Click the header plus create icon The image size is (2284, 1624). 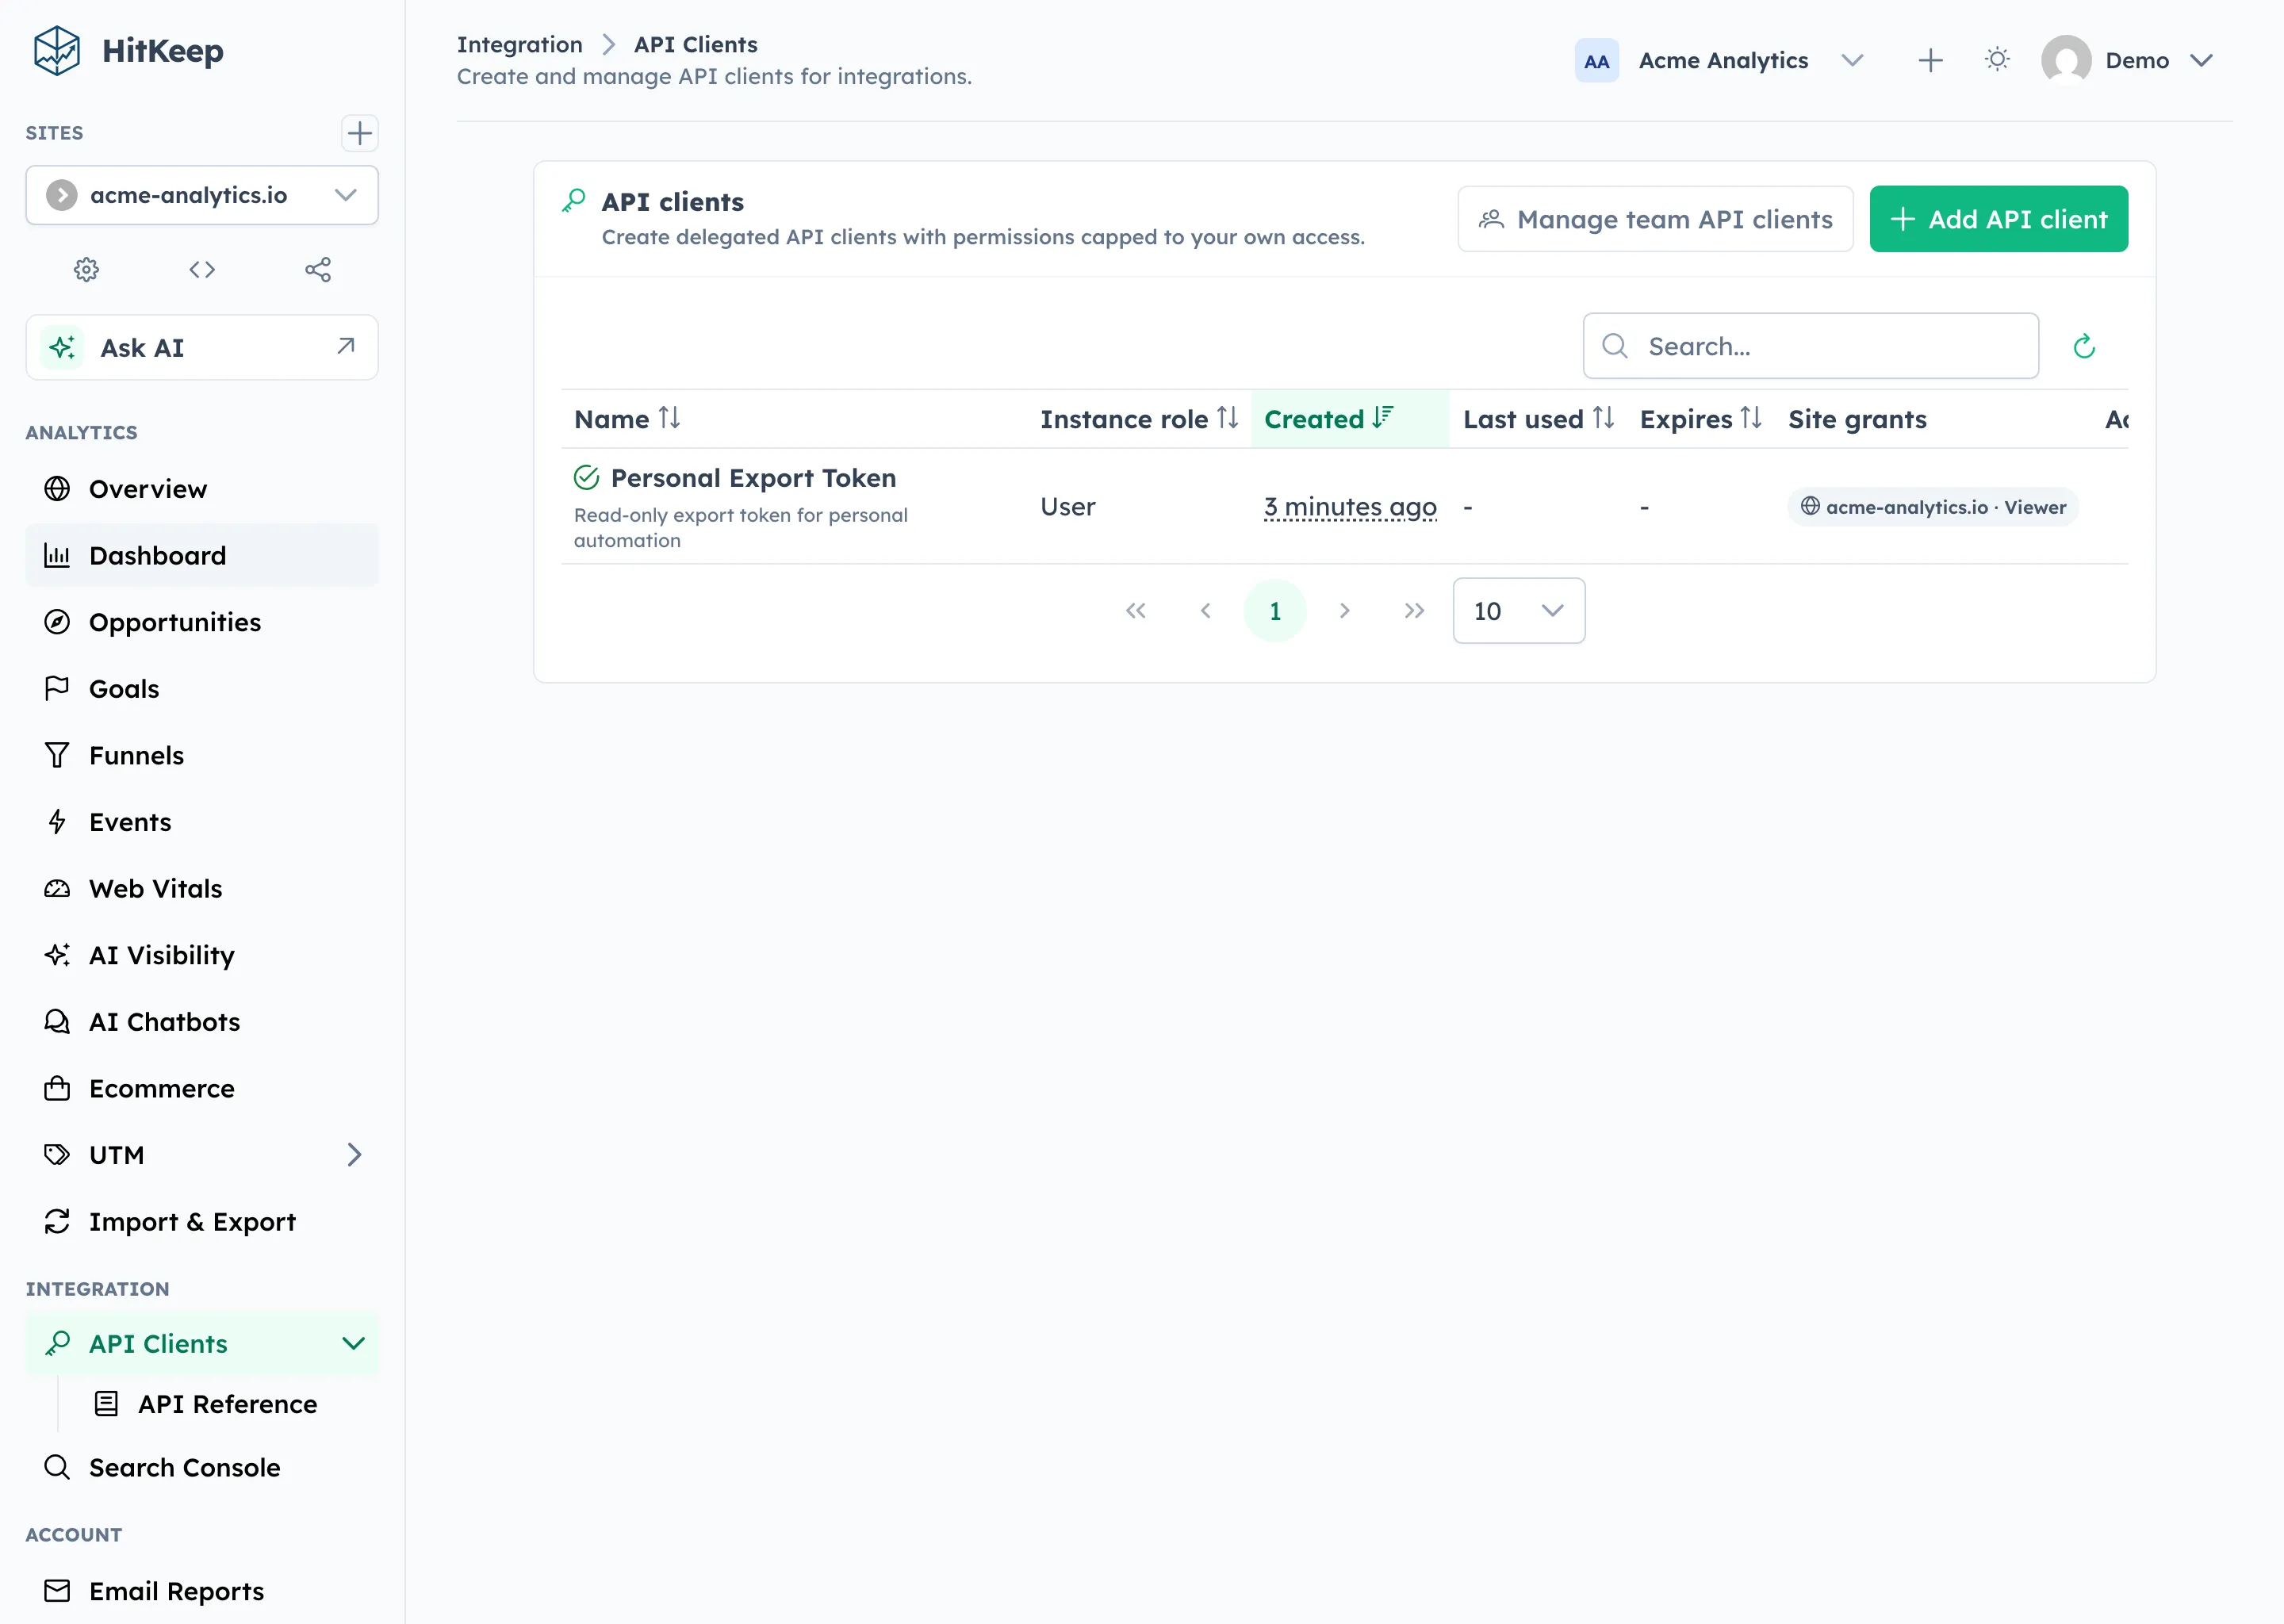click(1930, 61)
